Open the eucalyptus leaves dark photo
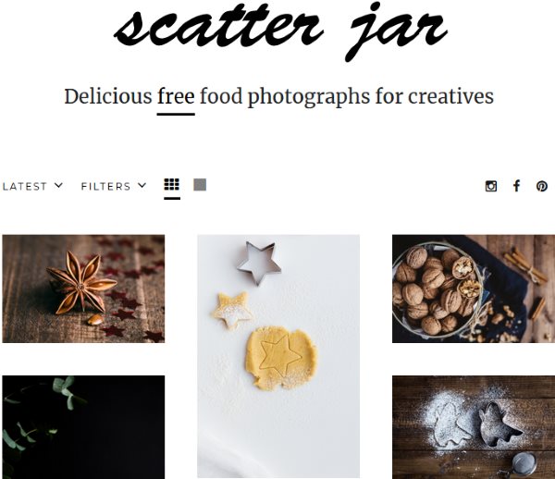 83,427
